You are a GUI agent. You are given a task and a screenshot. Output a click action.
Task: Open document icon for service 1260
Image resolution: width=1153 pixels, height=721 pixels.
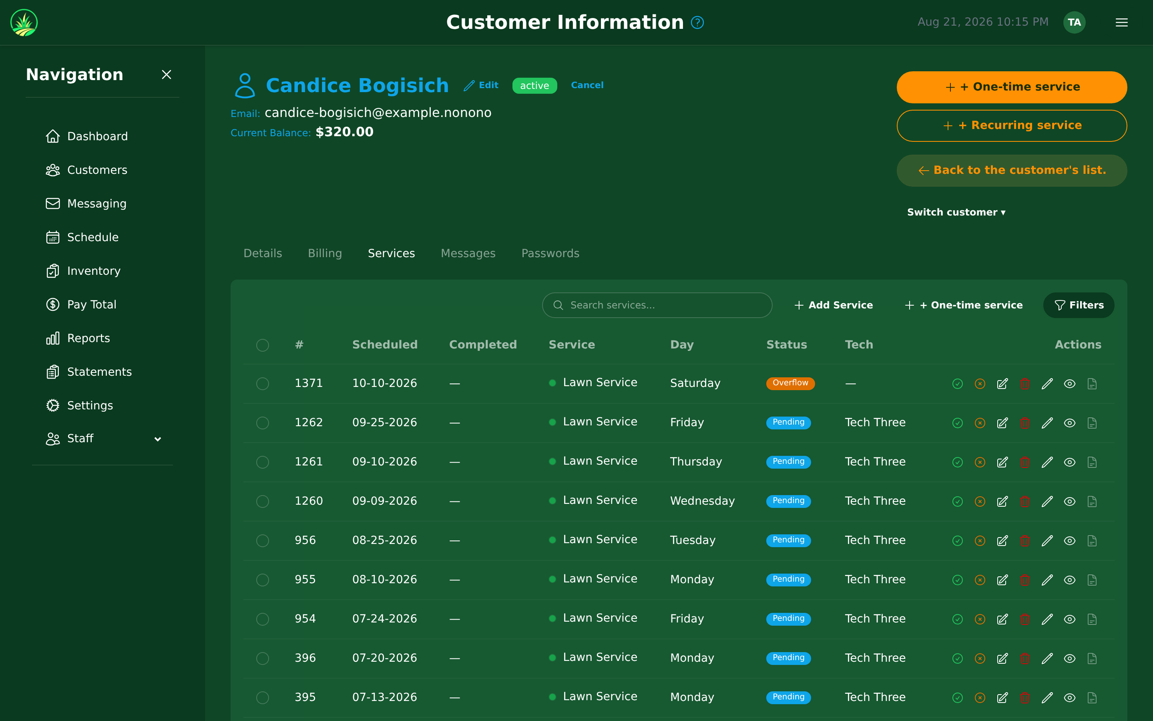click(x=1092, y=501)
